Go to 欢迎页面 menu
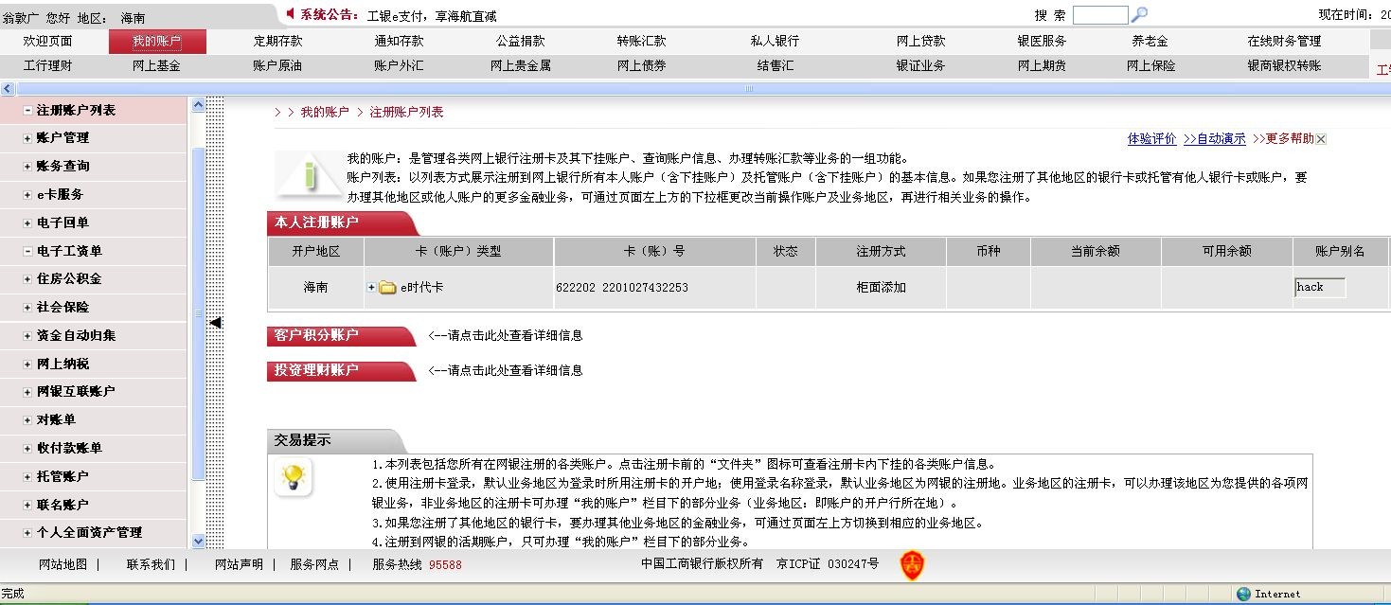 click(47, 42)
